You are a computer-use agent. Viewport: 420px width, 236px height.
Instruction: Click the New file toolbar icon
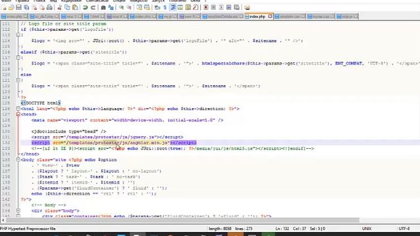pyautogui.click(x=4, y=7)
